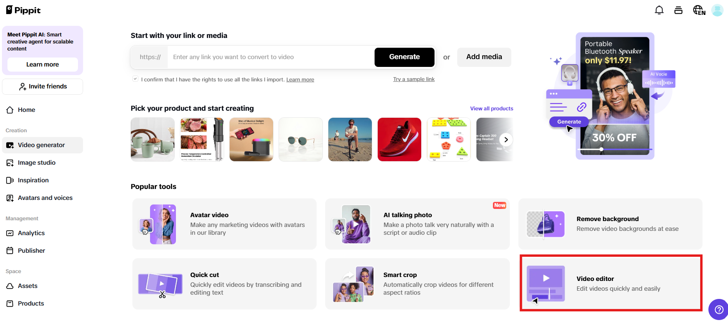Viewport: 728px width, 331px height.
Task: Select the Video editor tool card
Action: click(x=610, y=283)
